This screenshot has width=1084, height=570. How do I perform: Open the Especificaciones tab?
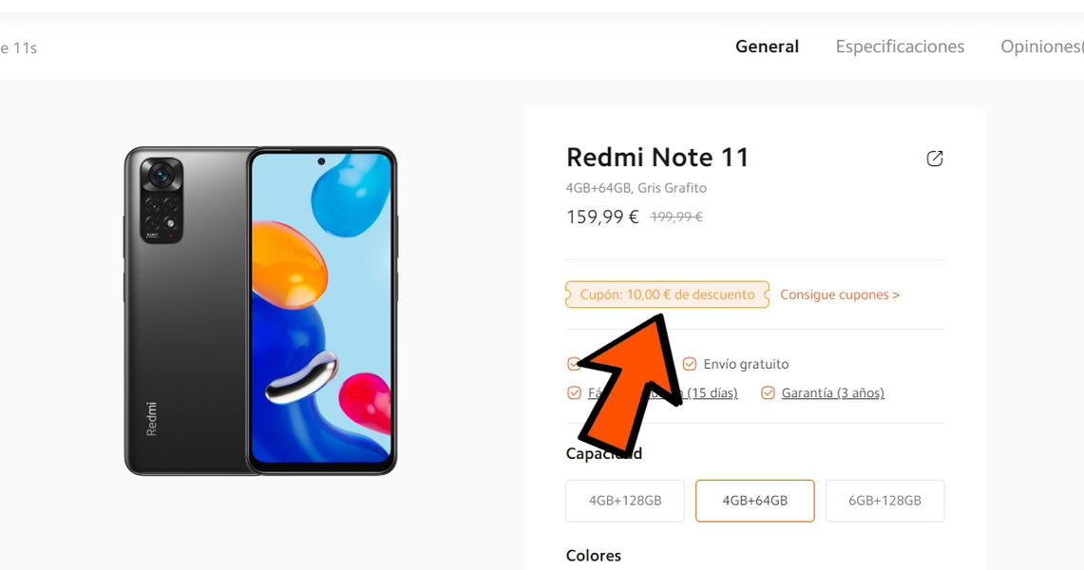[x=900, y=47]
